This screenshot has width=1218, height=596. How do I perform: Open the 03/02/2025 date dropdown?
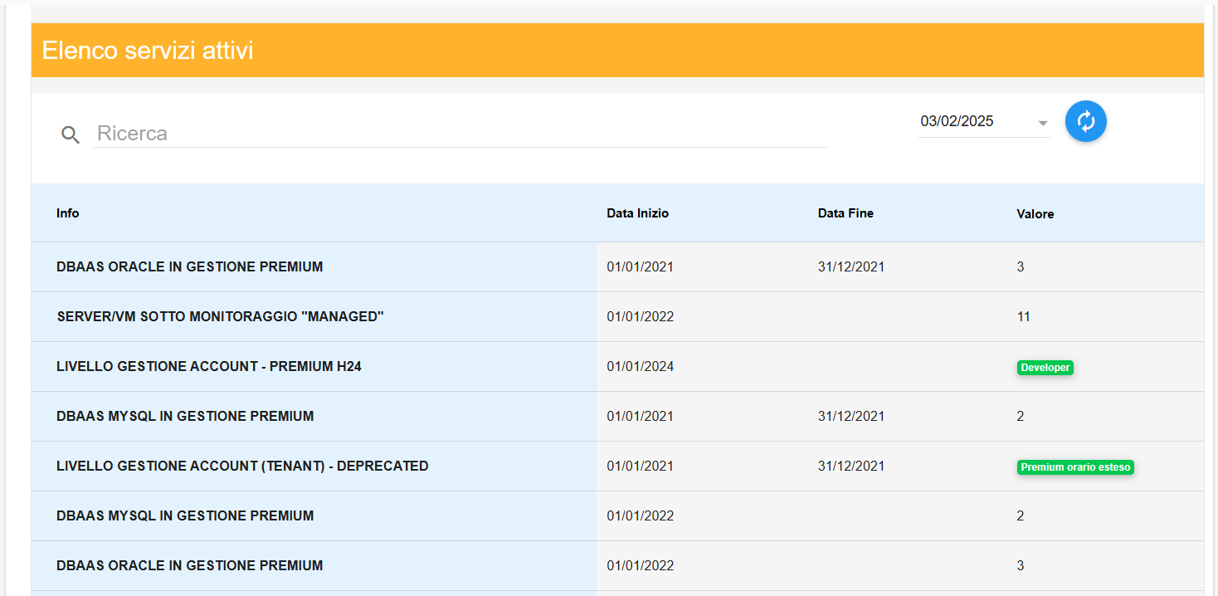click(x=984, y=122)
